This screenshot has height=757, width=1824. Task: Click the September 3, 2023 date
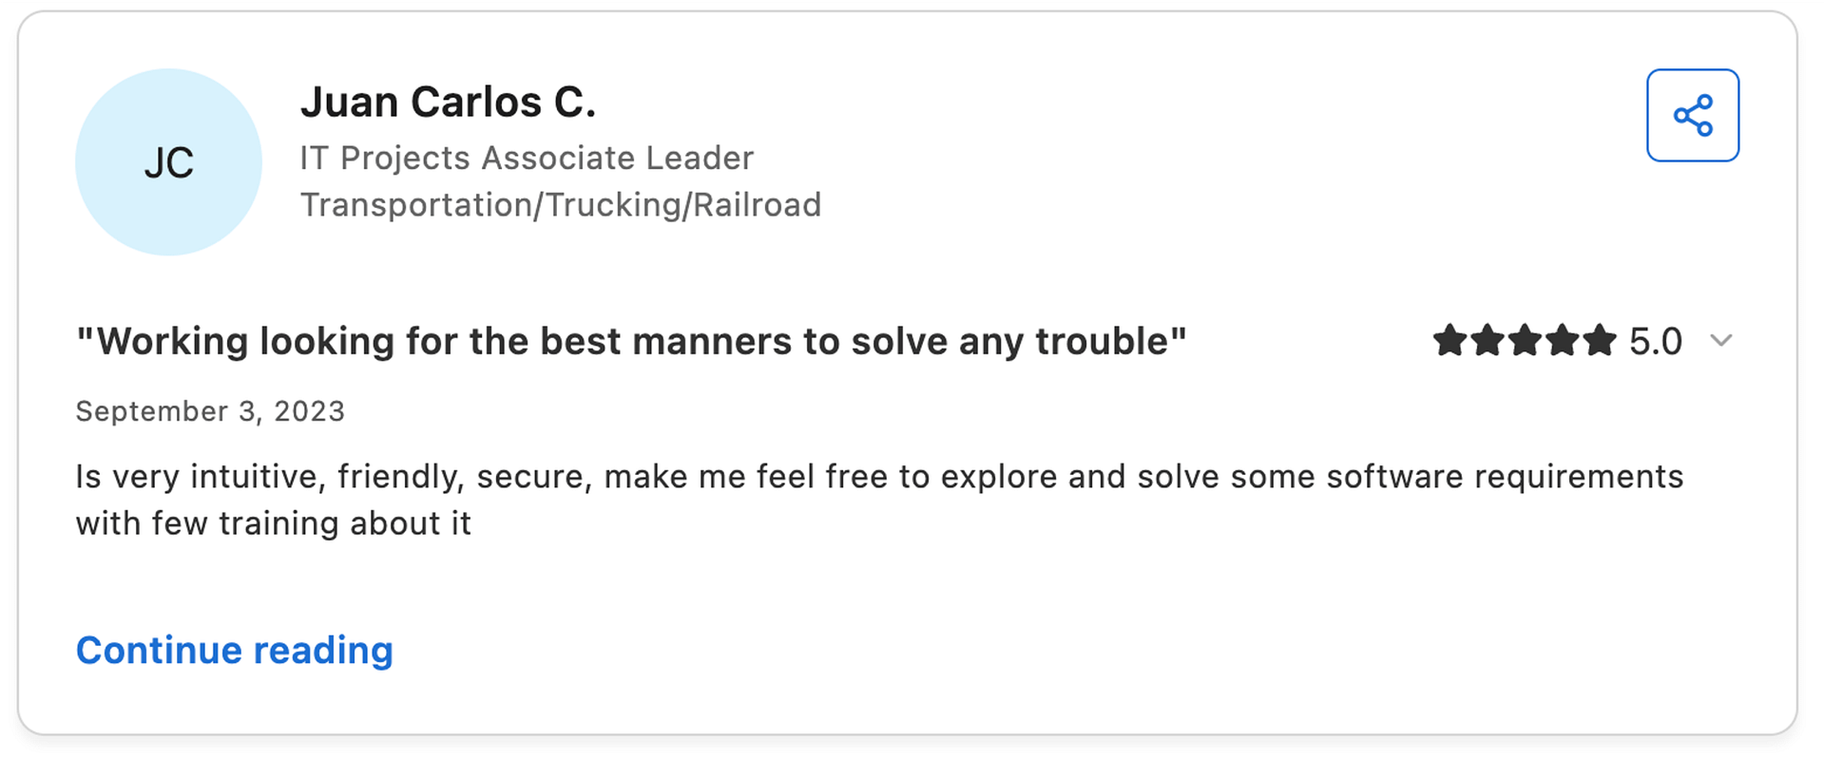pos(210,411)
